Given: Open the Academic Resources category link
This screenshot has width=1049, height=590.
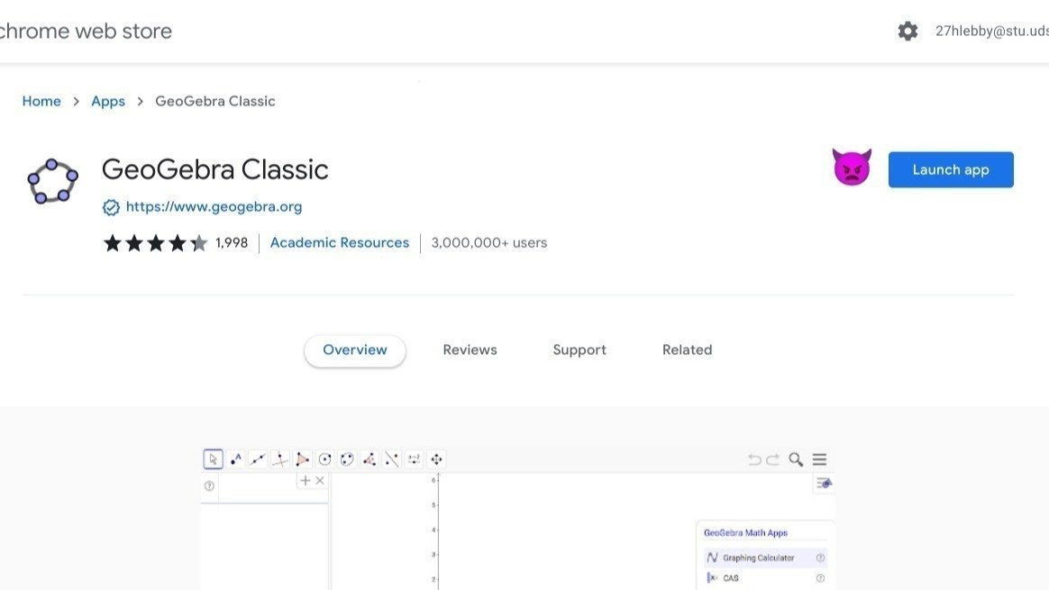Looking at the screenshot, I should (339, 243).
